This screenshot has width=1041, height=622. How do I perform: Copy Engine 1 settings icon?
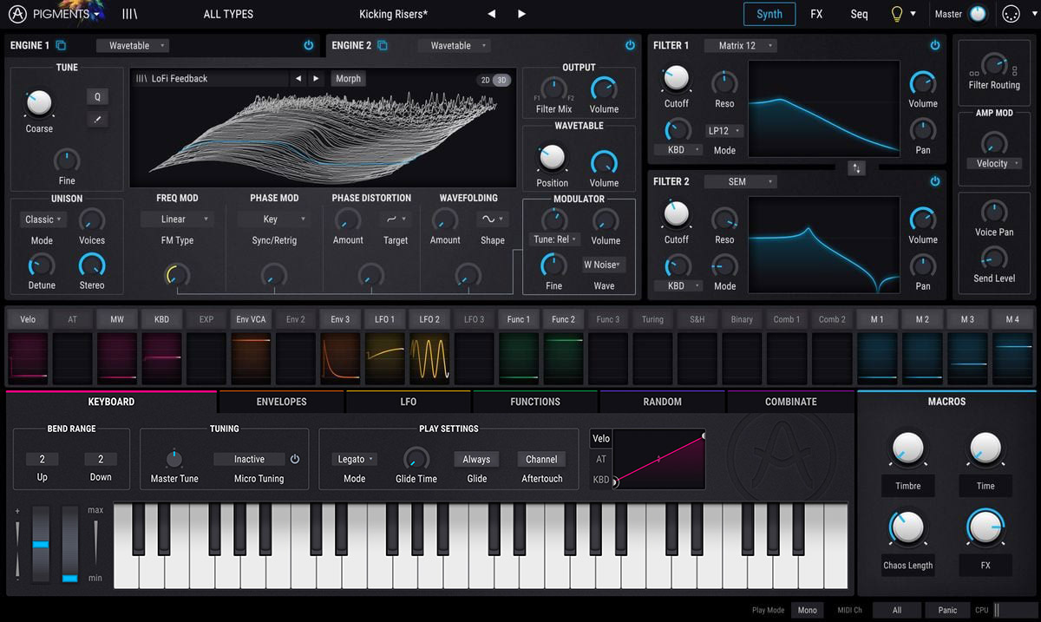61,45
